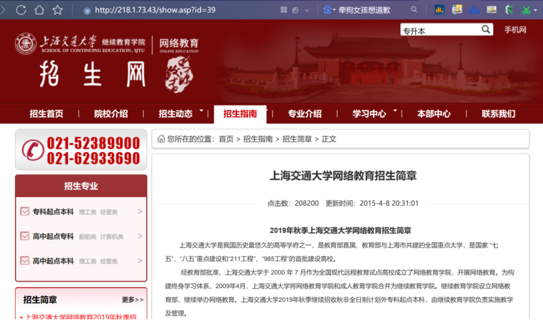This screenshot has width=543, height=320.
Task: Click the browser search box text
Action: point(364,10)
